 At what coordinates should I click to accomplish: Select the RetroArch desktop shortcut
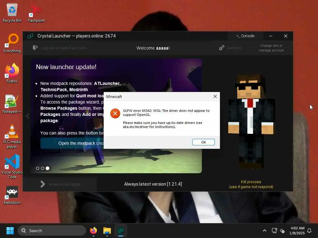12,195
